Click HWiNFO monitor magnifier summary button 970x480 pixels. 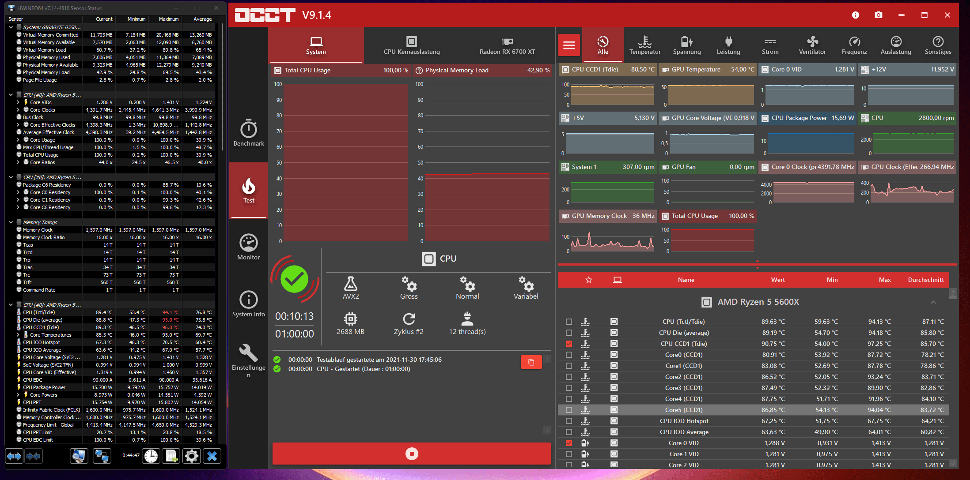click(x=79, y=456)
